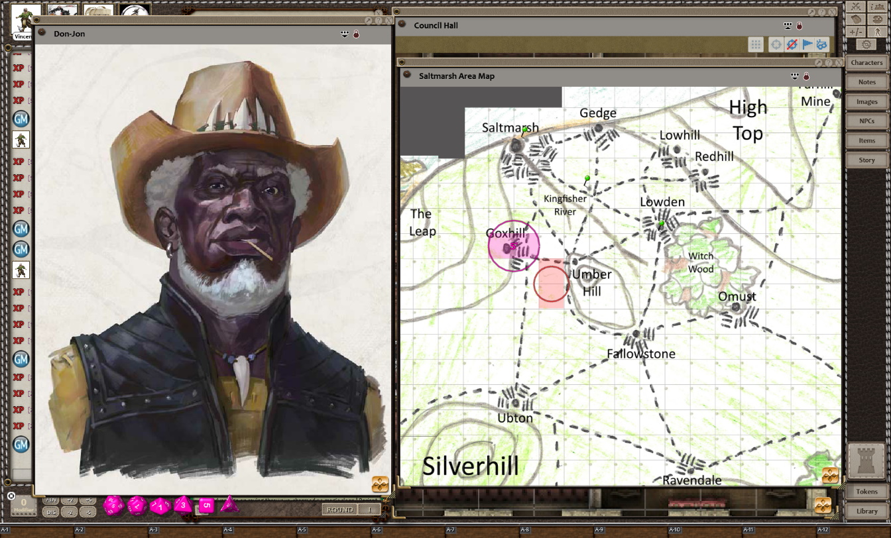The height and width of the screenshot is (538, 891).
Task: Select the pink six-sided die
Action: tap(206, 506)
